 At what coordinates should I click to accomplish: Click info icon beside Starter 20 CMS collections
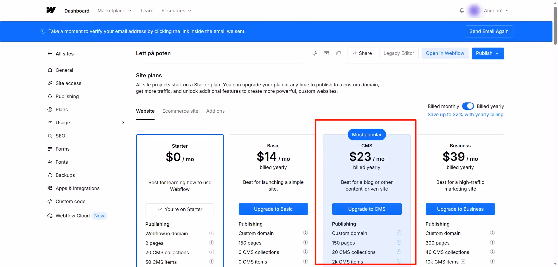[x=212, y=252]
